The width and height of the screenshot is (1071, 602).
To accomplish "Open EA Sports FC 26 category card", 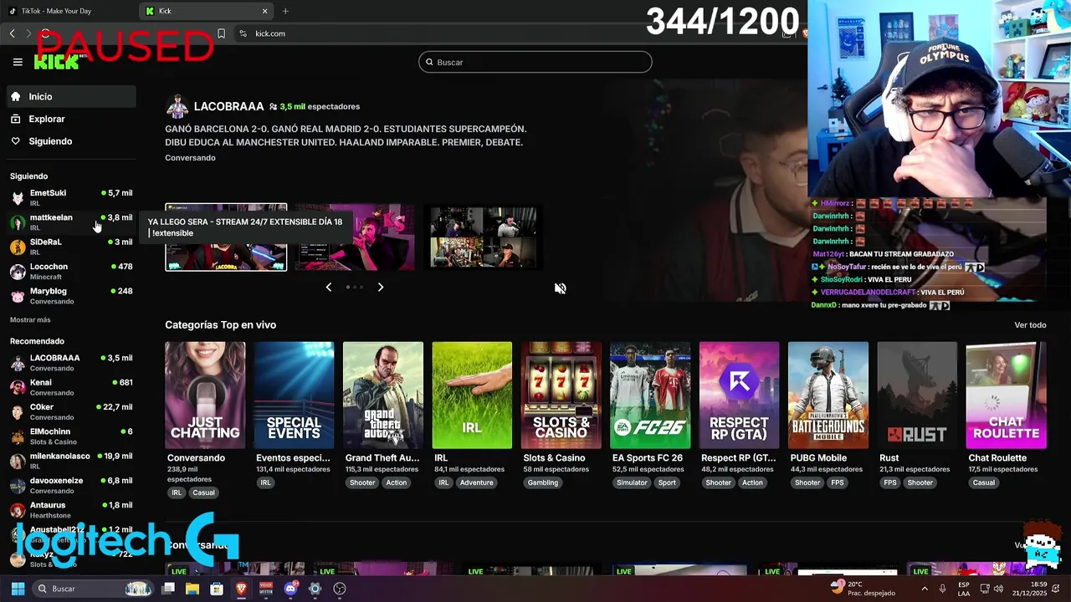I will tap(650, 395).
